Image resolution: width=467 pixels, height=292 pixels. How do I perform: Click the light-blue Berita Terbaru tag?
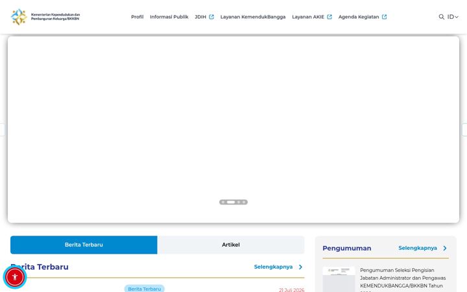pos(145,289)
